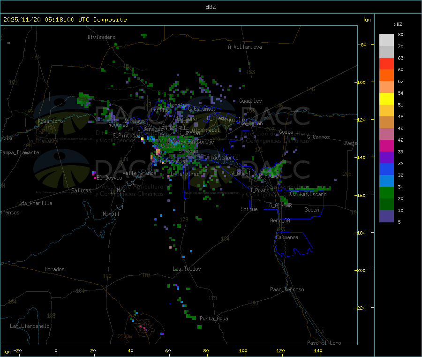Click the Nihuil label
This screenshot has width=422, height=357.
[x=111, y=214]
